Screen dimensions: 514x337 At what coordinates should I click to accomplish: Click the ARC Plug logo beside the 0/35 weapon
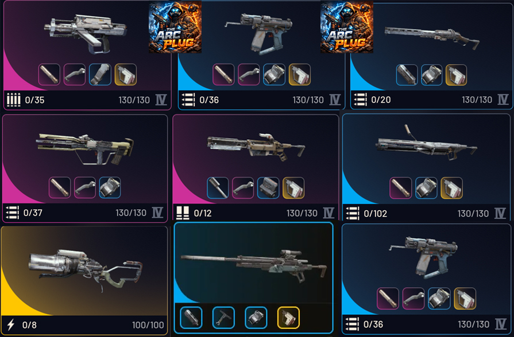pyautogui.click(x=175, y=27)
